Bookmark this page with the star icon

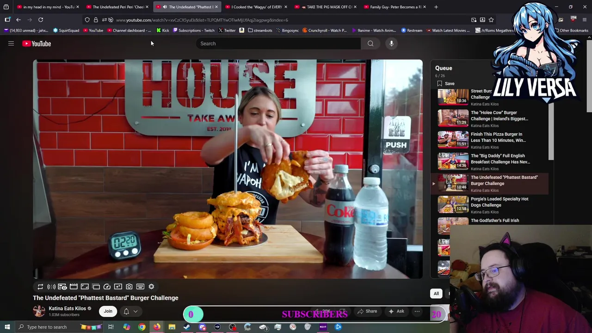click(x=491, y=20)
